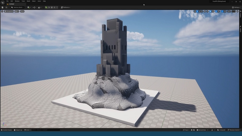The height and width of the screenshot is (136, 242).
Task: Select the rotate gizmo tool
Action: (200, 11)
